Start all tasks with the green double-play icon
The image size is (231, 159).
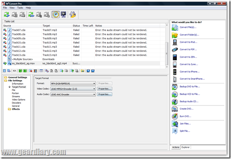[x=31, y=15]
